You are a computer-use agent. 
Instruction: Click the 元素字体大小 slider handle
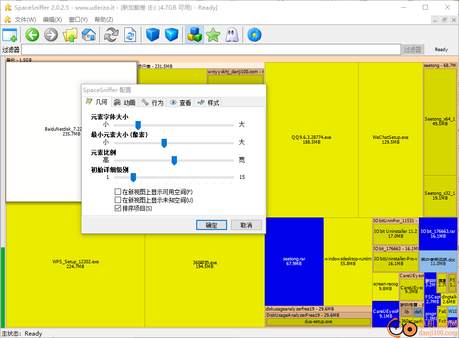138,125
